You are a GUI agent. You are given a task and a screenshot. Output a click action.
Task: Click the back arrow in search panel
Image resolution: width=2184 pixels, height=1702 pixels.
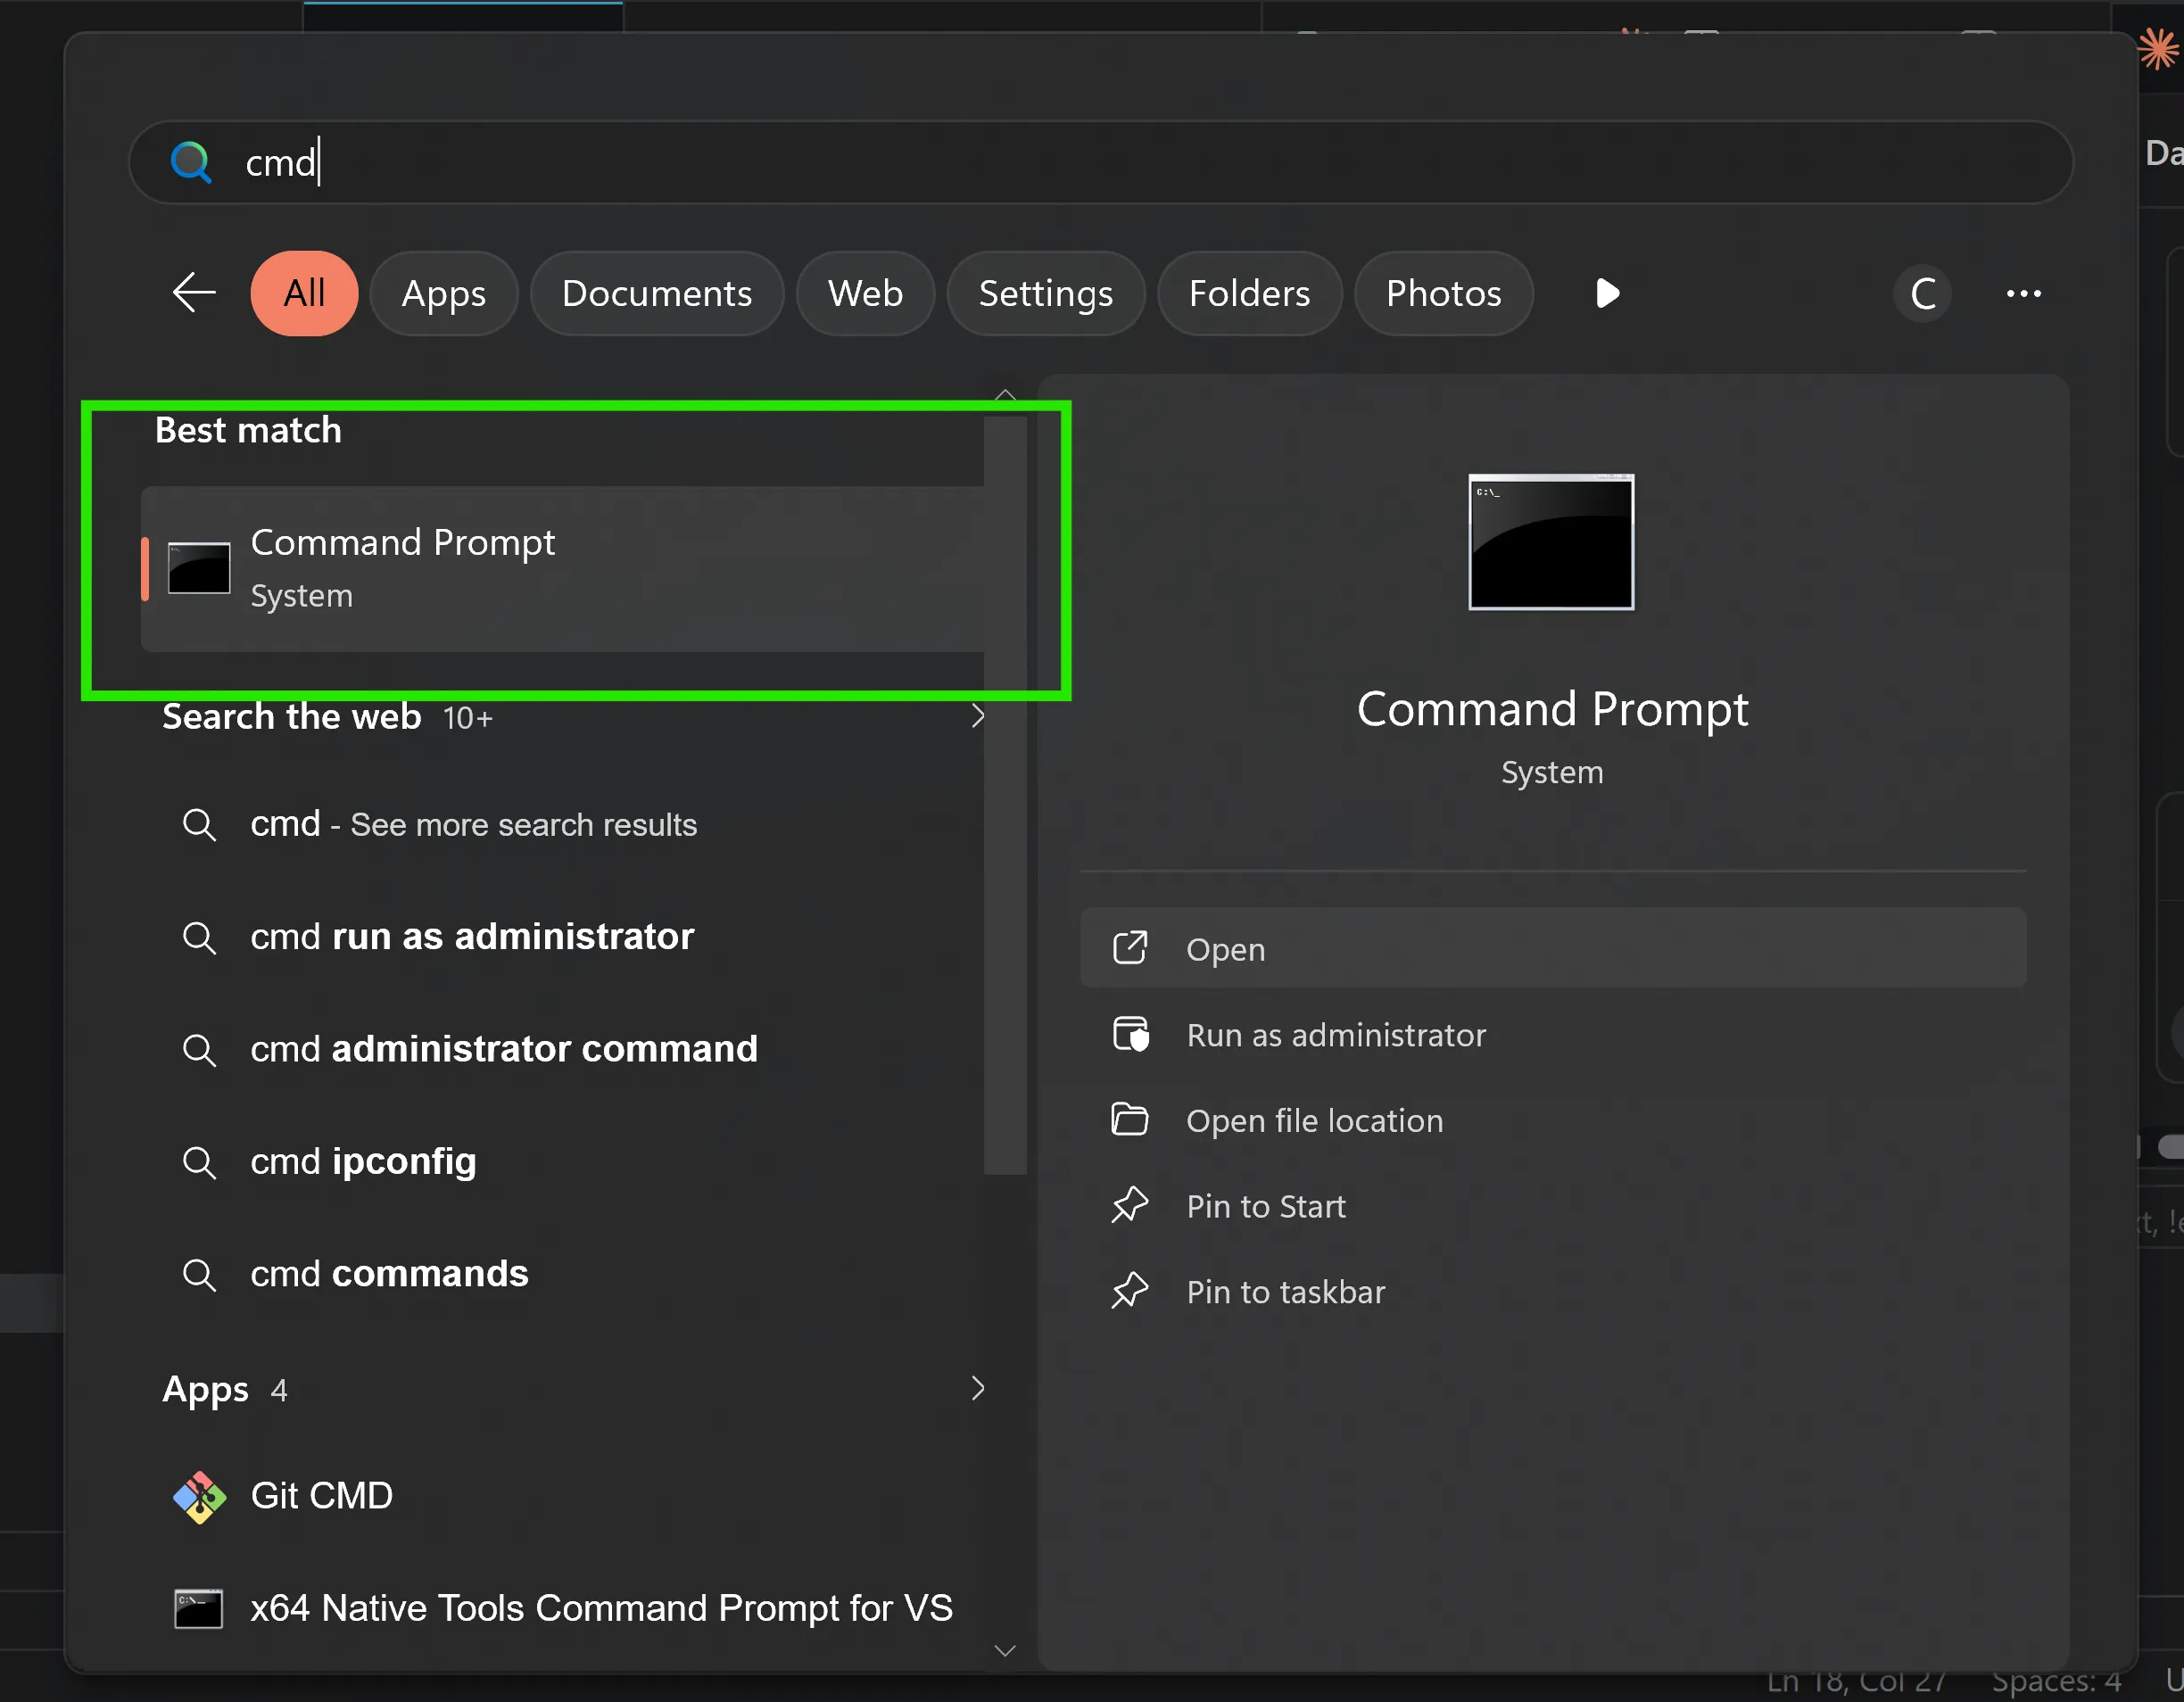click(x=194, y=293)
